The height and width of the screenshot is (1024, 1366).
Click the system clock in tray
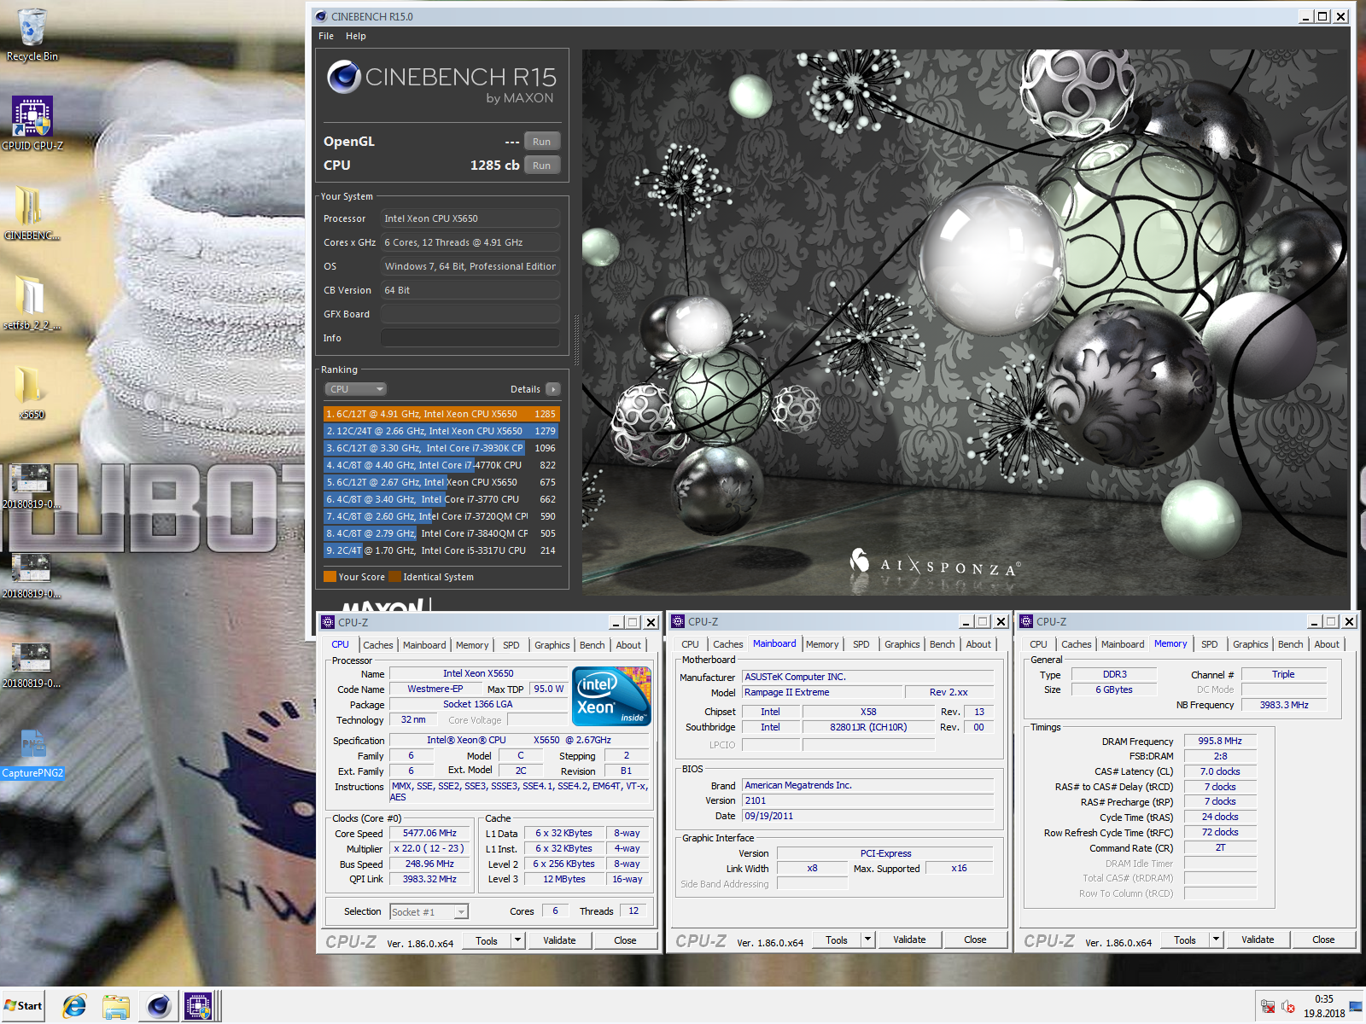[1323, 1006]
